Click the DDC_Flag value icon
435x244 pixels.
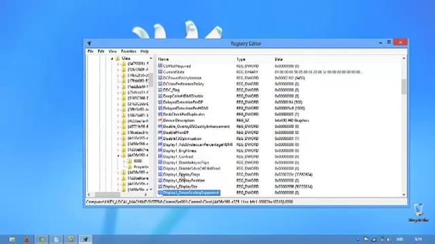pos(160,90)
